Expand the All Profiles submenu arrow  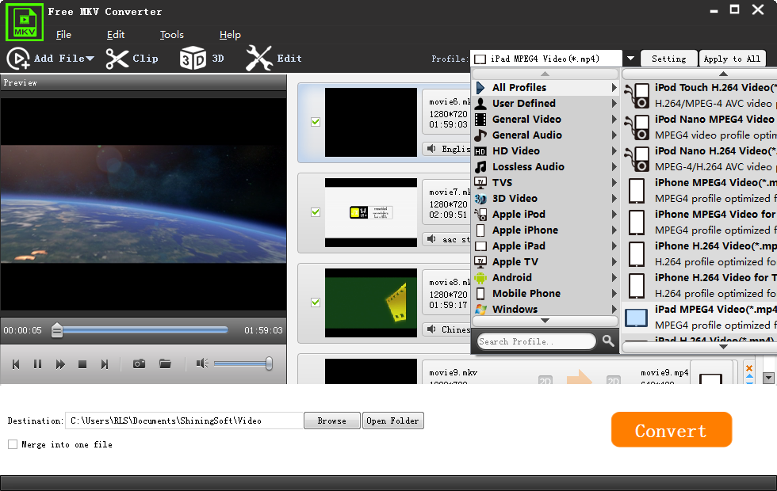(x=614, y=88)
